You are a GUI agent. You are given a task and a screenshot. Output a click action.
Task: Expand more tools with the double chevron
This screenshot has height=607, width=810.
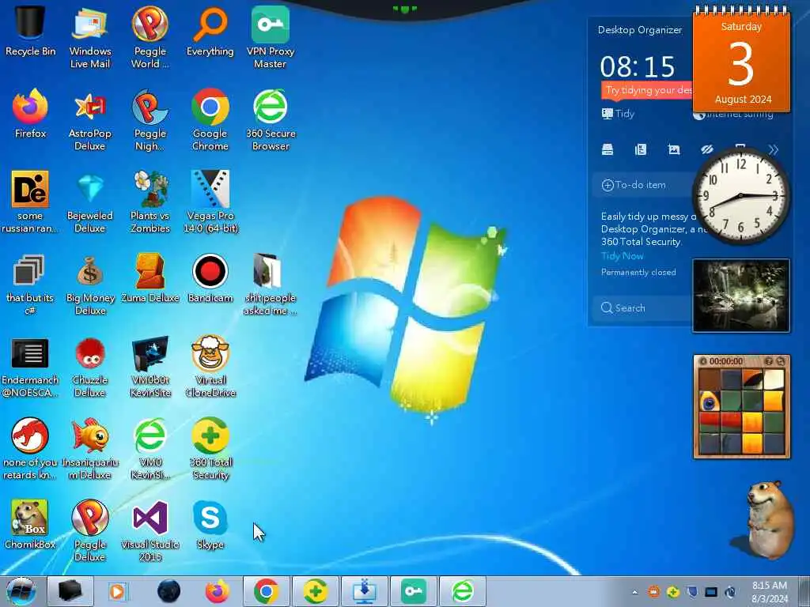[x=774, y=149]
